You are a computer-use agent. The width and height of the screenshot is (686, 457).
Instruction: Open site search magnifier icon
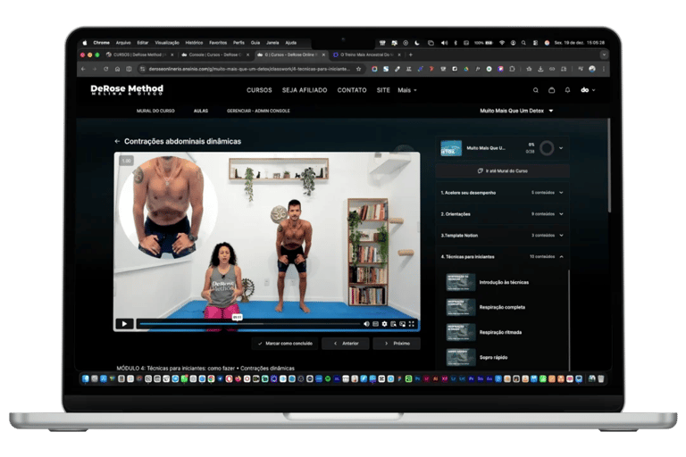click(x=536, y=90)
